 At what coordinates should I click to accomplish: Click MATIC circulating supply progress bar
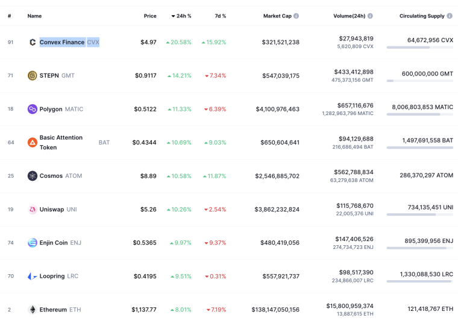tap(420, 114)
